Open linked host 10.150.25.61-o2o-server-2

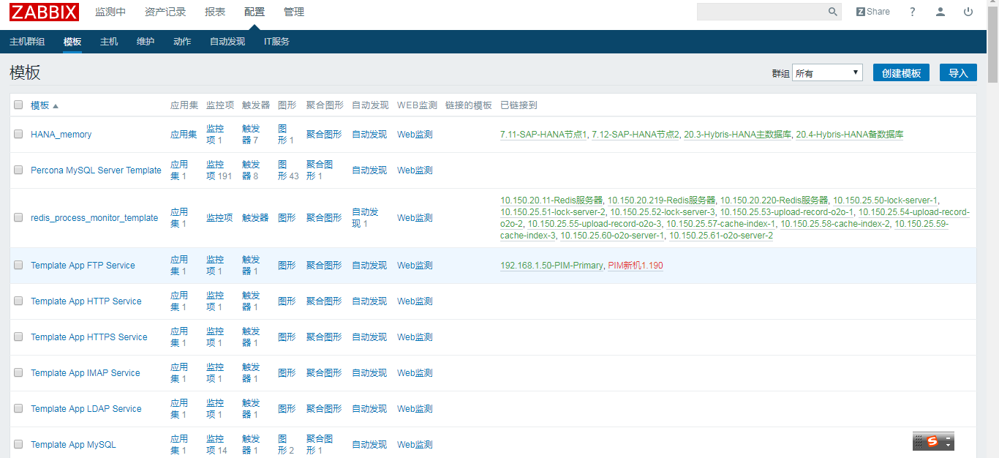point(721,236)
